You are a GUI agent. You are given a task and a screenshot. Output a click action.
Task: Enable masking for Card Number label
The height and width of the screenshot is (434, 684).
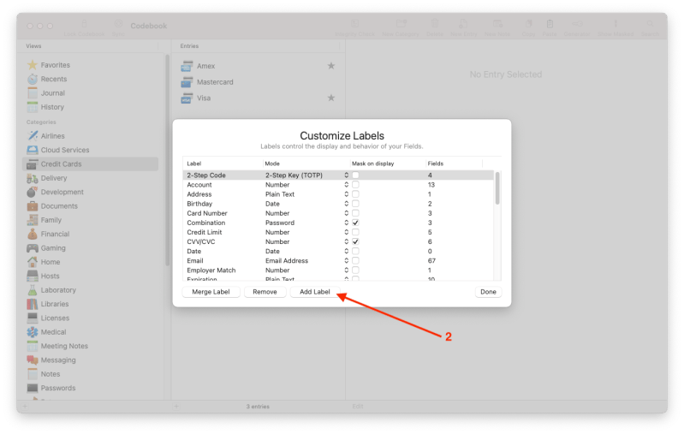[355, 213]
